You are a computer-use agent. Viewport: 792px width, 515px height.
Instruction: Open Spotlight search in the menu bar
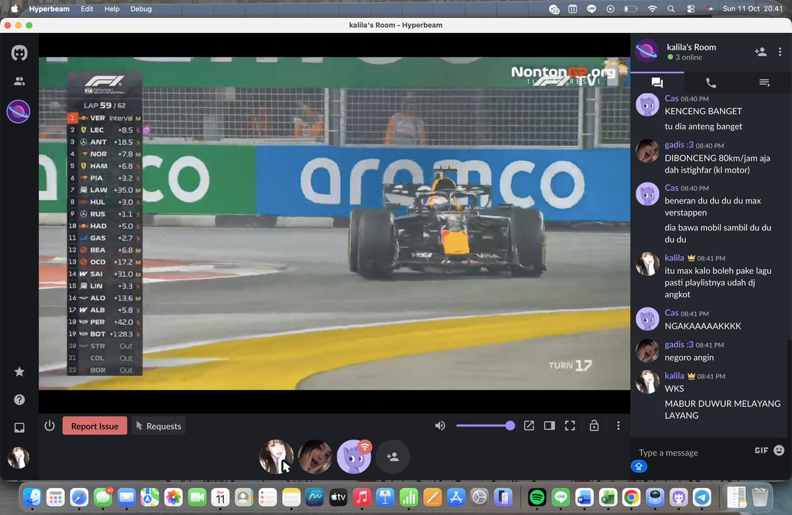point(670,9)
